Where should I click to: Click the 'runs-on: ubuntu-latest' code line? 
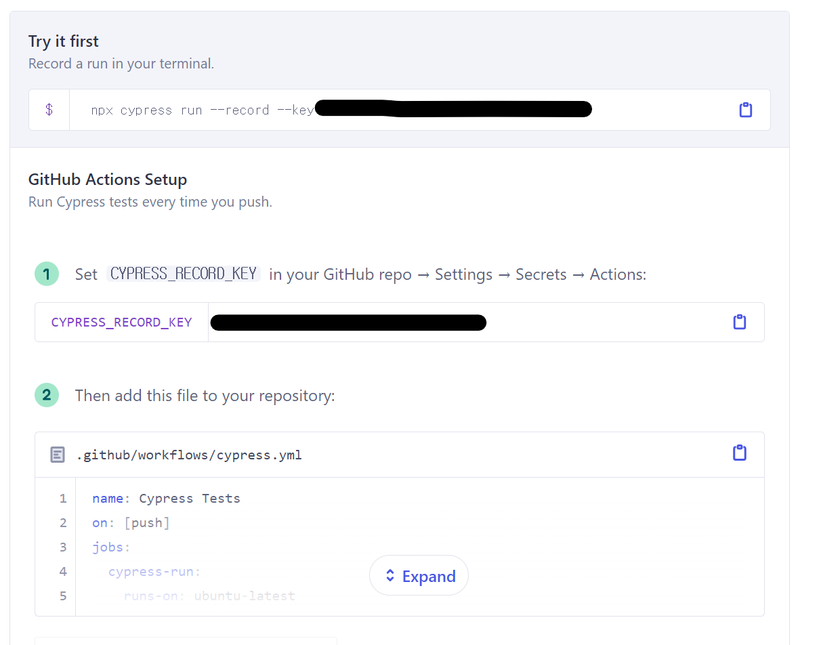point(209,596)
